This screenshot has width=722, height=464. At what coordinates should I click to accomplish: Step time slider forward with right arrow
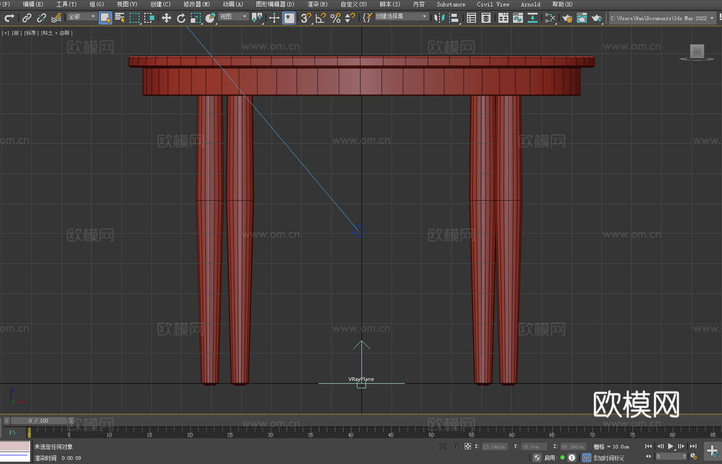[x=71, y=421]
